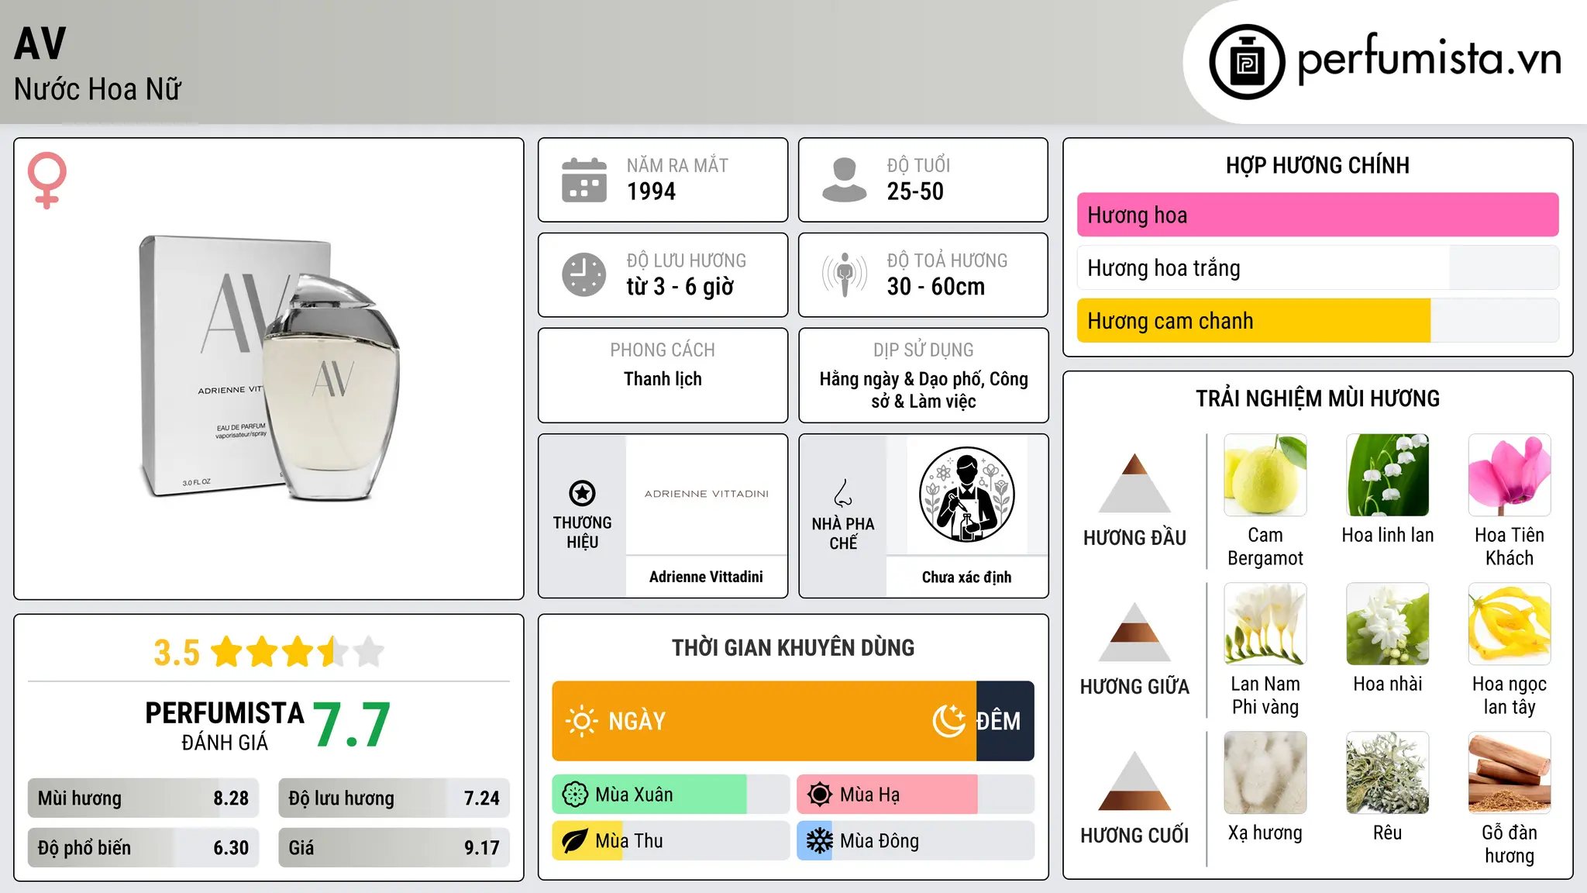1587x893 pixels.
Task: Click the Hương cuối pyramid icon
Action: tap(1135, 781)
